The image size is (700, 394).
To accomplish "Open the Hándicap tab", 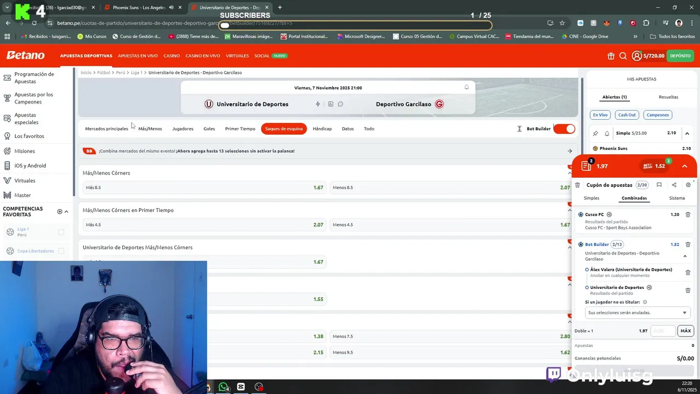I will pyautogui.click(x=322, y=129).
